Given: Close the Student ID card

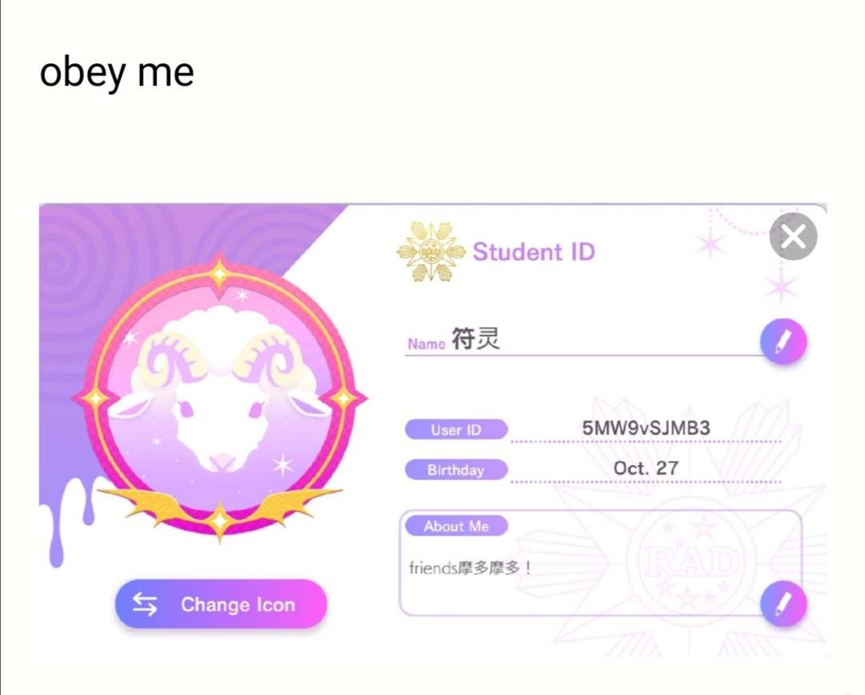Looking at the screenshot, I should (x=793, y=237).
